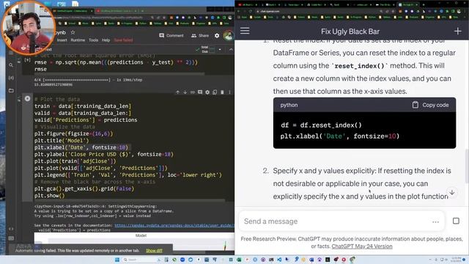Open the pandas documentation link in output
The height and width of the screenshot is (264, 469).
coord(174,225)
